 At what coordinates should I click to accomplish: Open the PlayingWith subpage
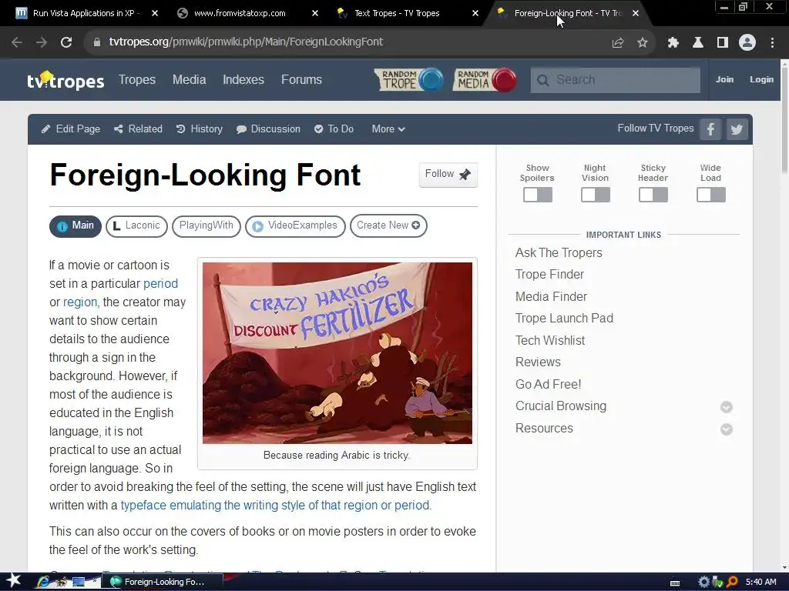tap(206, 225)
